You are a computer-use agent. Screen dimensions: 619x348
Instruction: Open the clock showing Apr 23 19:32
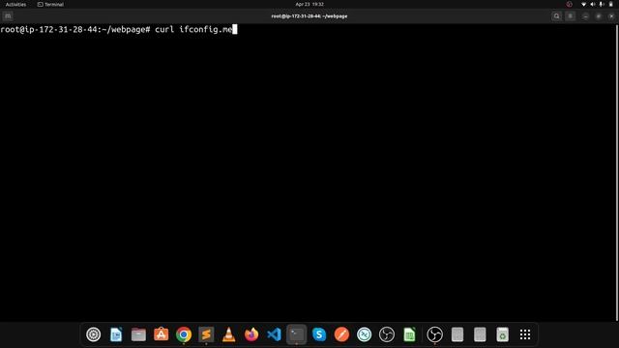[309, 4]
